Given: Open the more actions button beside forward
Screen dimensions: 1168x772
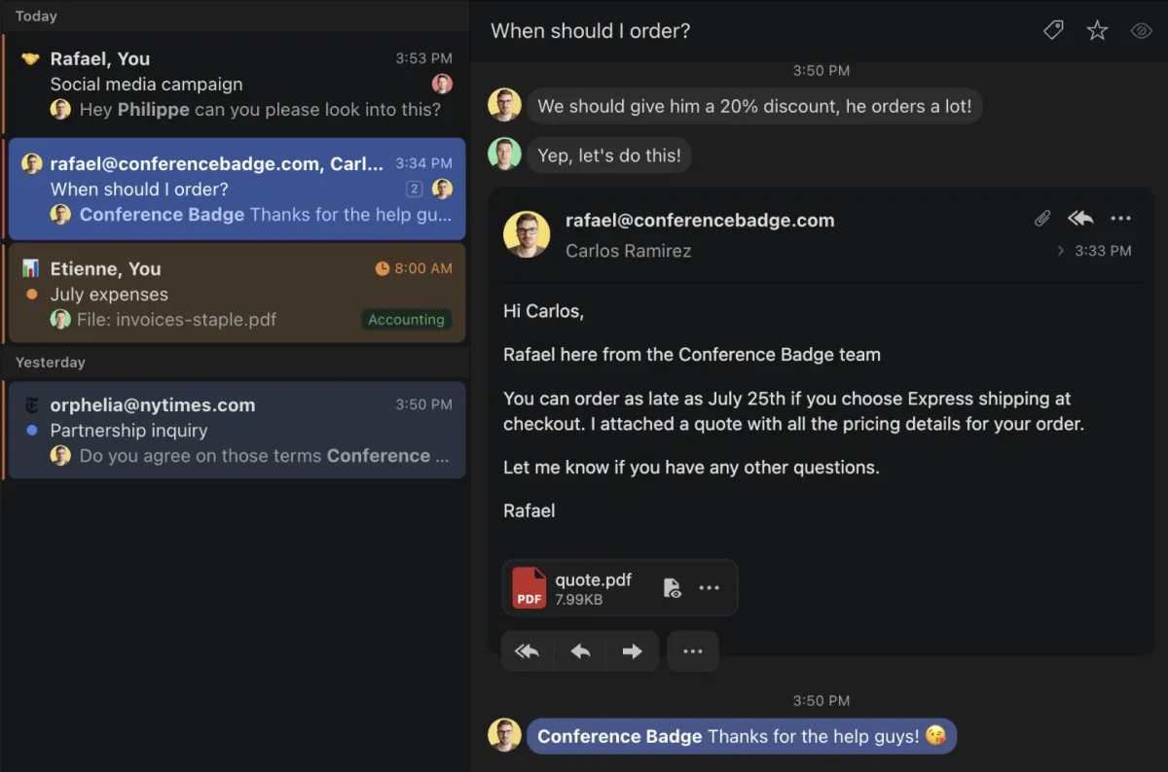Looking at the screenshot, I should 693,651.
